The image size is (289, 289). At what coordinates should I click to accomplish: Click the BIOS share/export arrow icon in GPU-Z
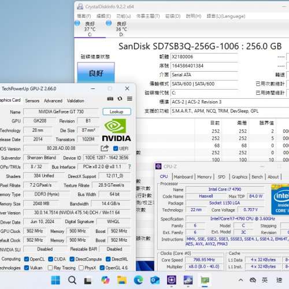click(105, 148)
